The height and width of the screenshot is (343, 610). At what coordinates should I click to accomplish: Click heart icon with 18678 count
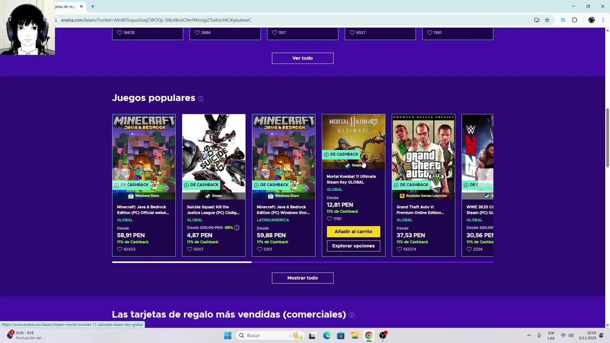click(x=120, y=33)
